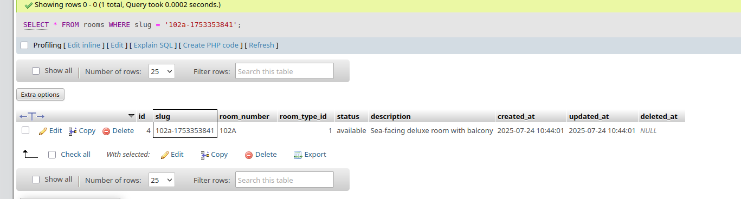Open the bottom Number of rows dropdown
Screen dimensions: 741x199
(162, 180)
